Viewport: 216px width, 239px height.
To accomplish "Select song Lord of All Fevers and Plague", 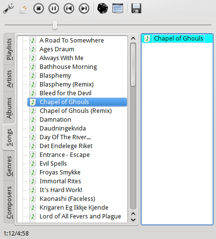I will (80, 217).
